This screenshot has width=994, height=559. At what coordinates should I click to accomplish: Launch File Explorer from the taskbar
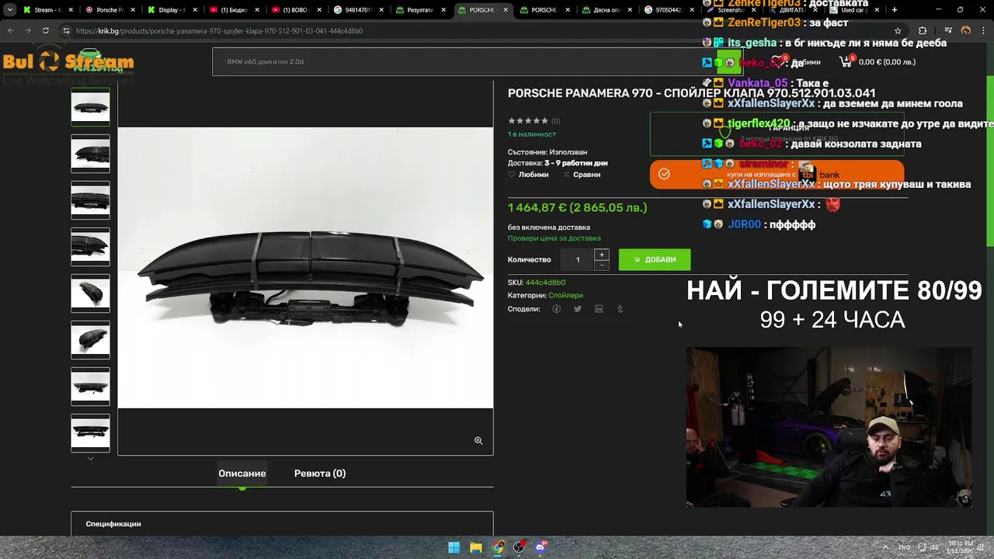pyautogui.click(x=476, y=547)
